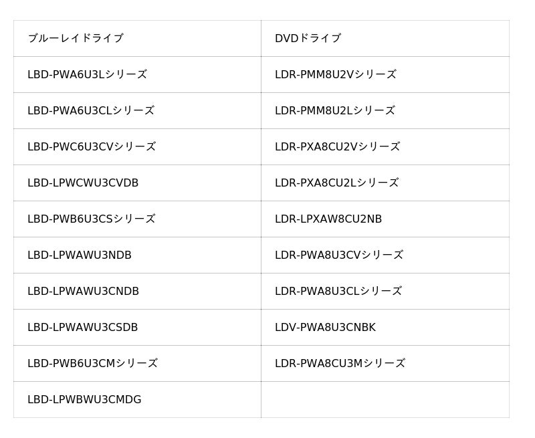This screenshot has width=535, height=438.
Task: Click the LDR-LPXAW8CU2NB cell
Action: pyautogui.click(x=385, y=219)
